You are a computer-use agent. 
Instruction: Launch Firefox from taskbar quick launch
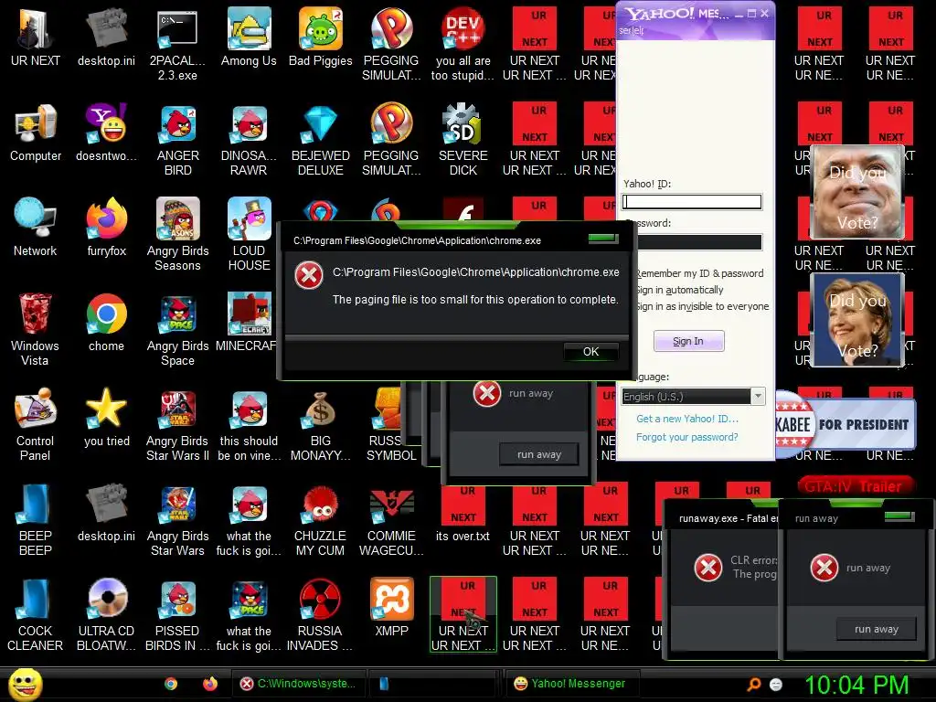[x=210, y=684]
